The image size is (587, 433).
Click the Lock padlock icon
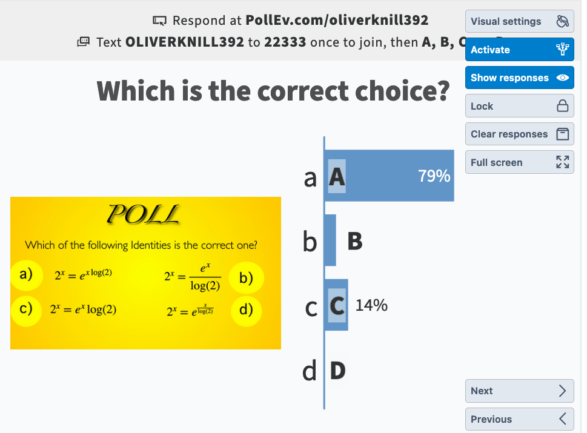[562, 107]
